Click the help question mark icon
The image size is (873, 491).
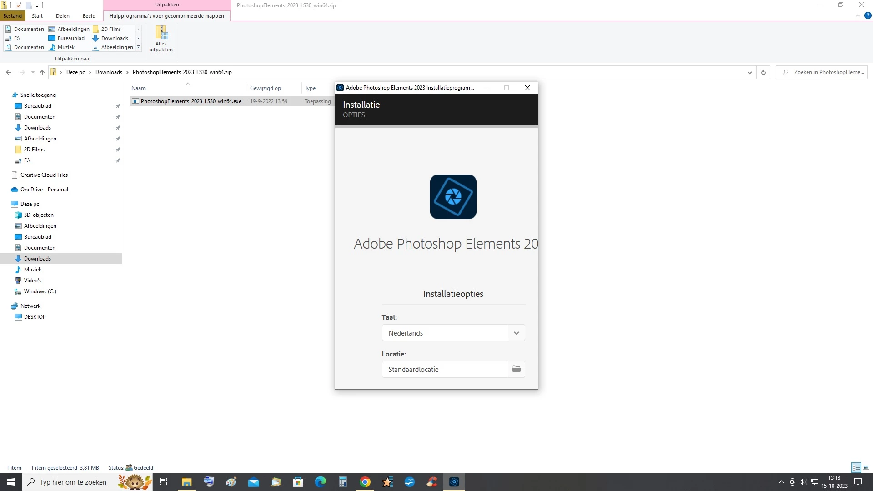pos(868,15)
